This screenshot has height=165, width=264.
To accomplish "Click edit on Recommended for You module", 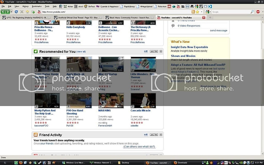I will 146,51.
